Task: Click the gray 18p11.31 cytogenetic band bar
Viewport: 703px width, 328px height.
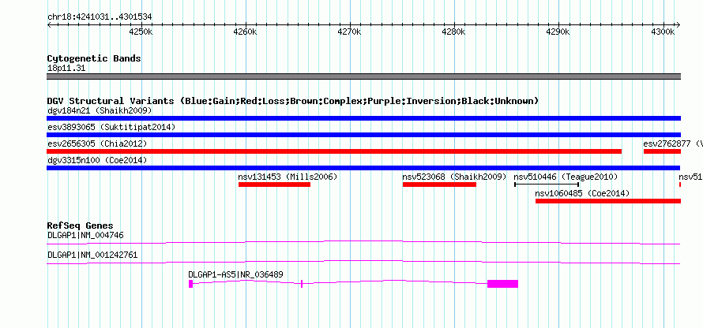Action: (x=363, y=76)
